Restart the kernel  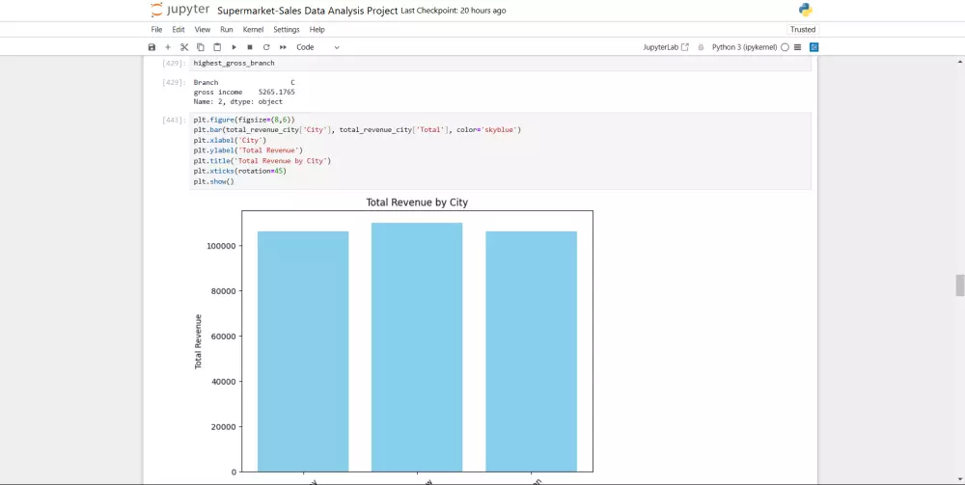[x=266, y=47]
